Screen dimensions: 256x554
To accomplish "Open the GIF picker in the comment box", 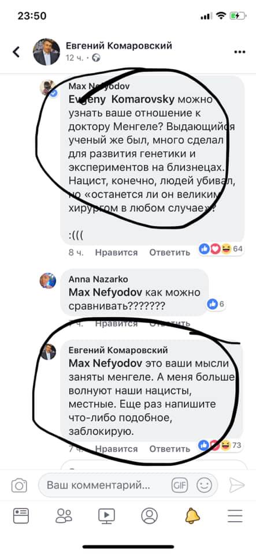I will point(179,485).
